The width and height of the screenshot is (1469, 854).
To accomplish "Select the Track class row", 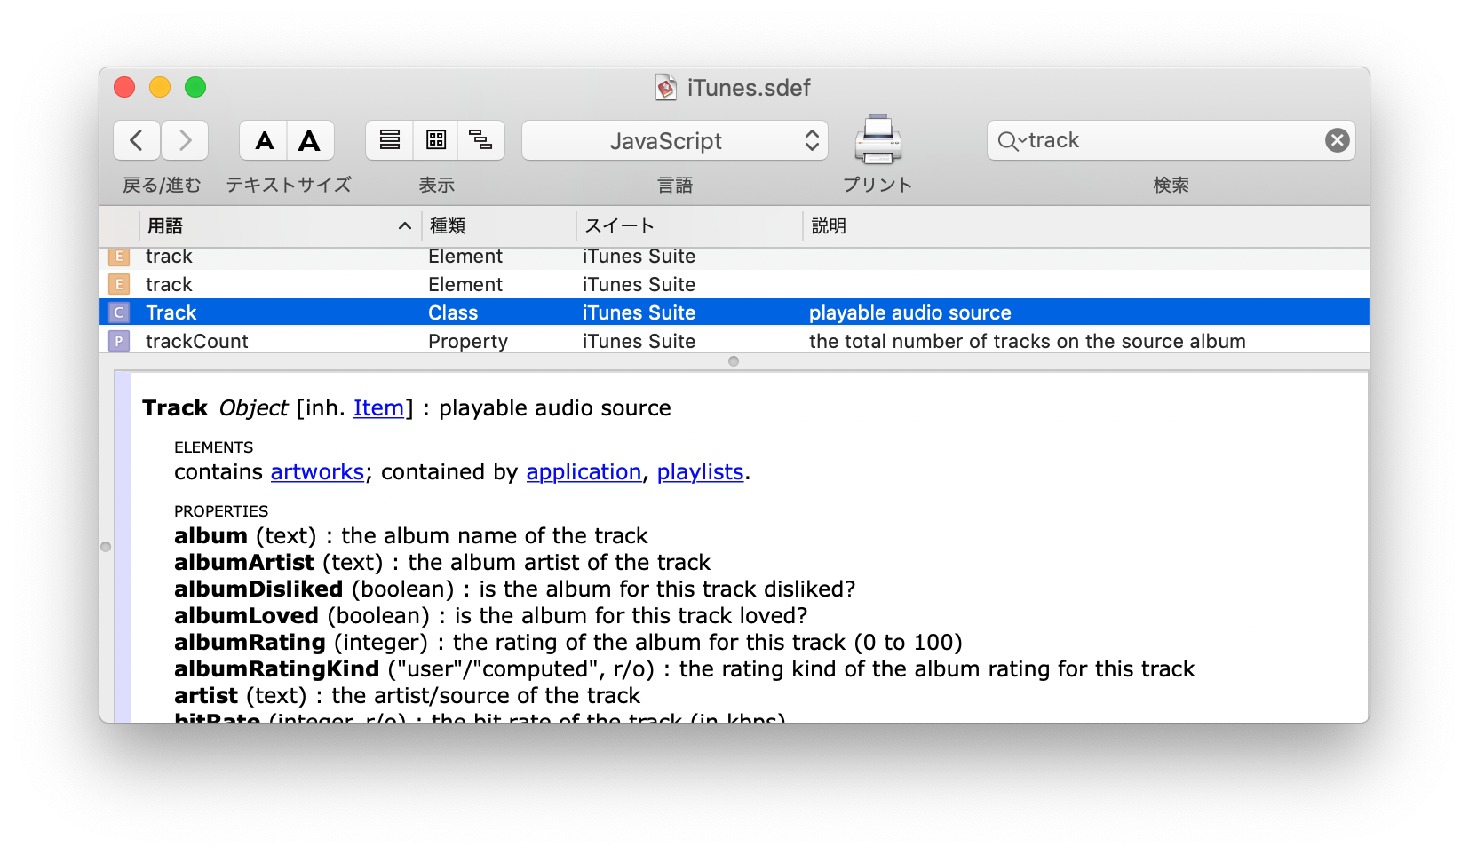I will [734, 312].
